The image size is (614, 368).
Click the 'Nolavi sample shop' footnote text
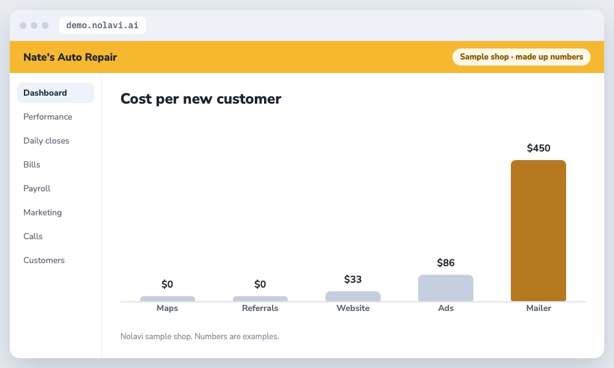click(x=200, y=336)
